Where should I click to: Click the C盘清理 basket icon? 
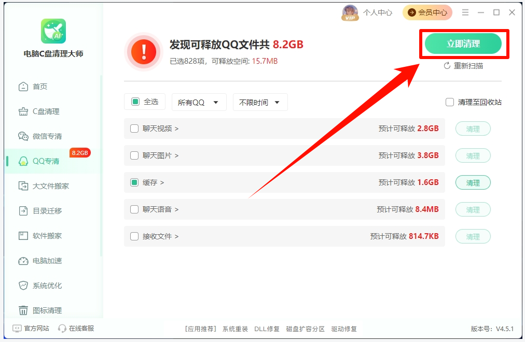click(23, 111)
